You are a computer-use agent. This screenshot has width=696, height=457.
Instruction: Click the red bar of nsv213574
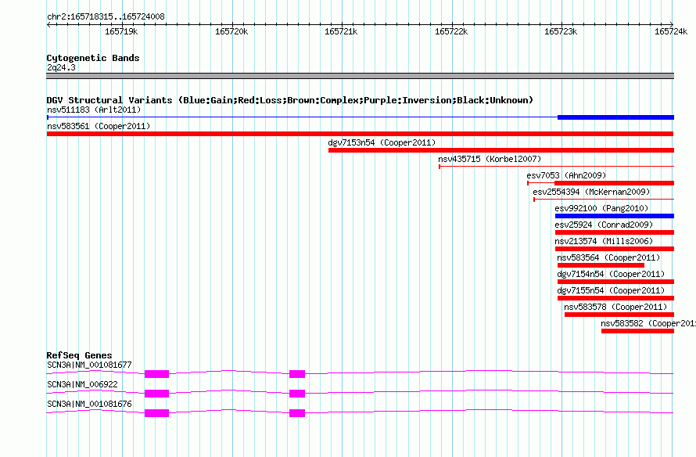point(615,249)
